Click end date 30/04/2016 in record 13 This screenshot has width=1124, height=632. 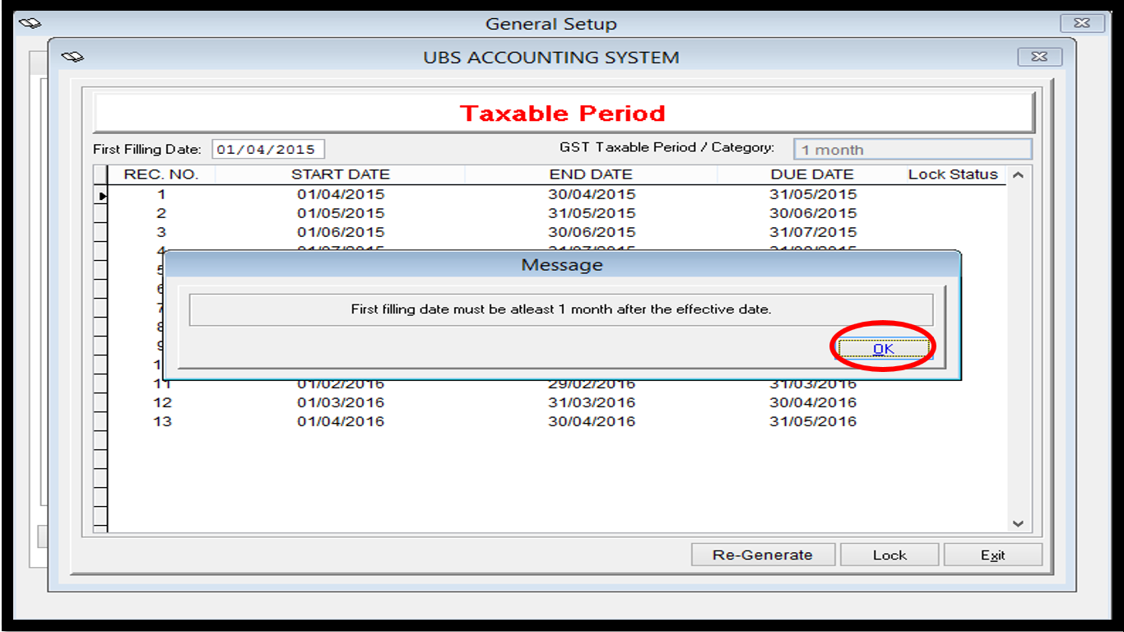(x=592, y=422)
